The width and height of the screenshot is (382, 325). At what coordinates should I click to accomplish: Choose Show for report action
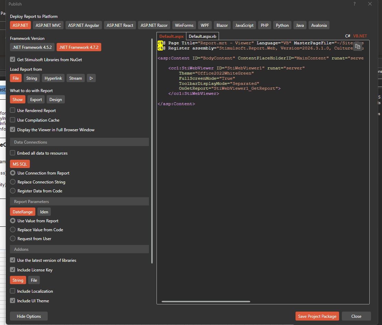click(x=18, y=100)
